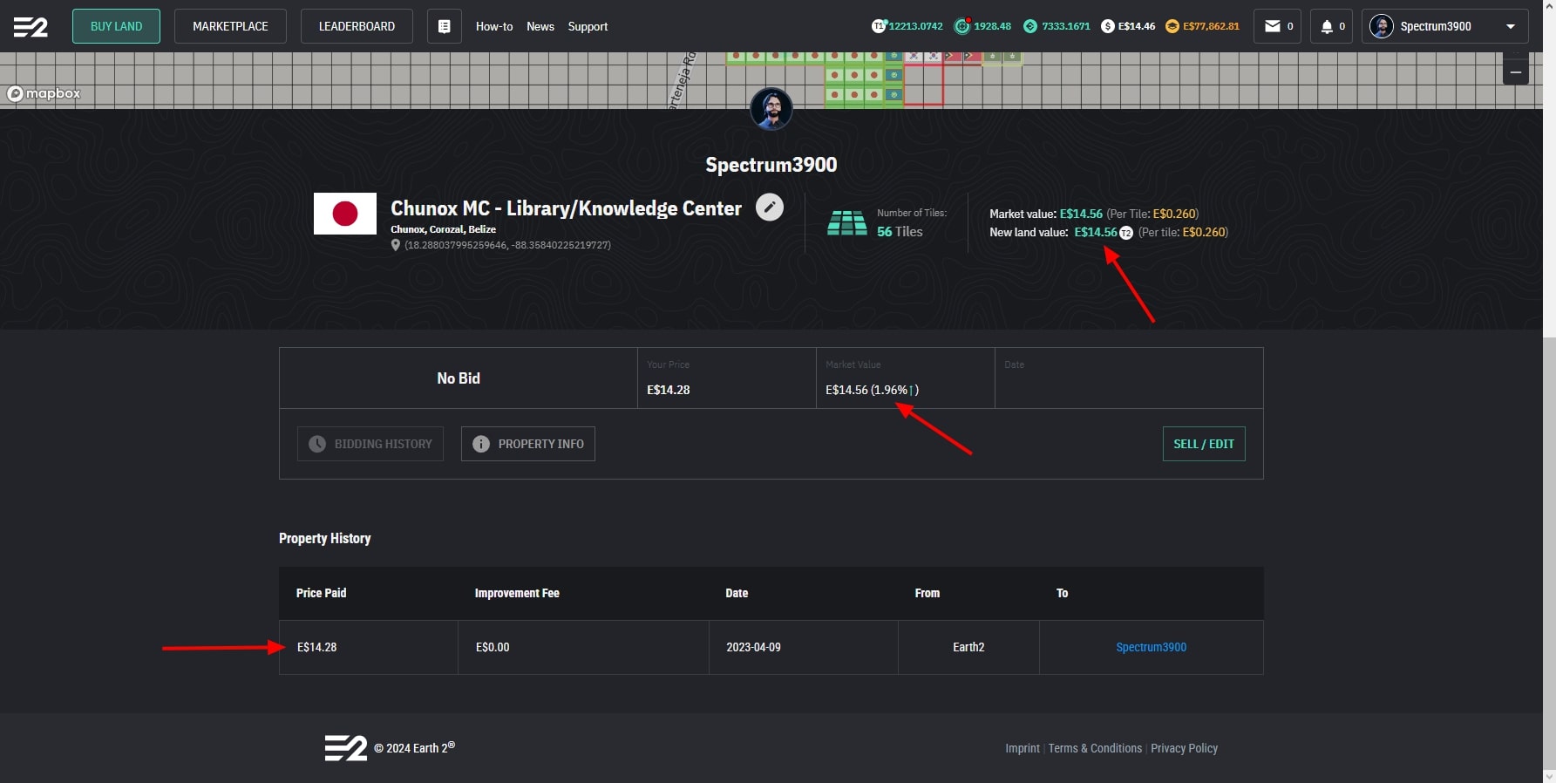Click the E$14.46 dollar balance icon
The width and height of the screenshot is (1556, 783).
pos(1107,26)
